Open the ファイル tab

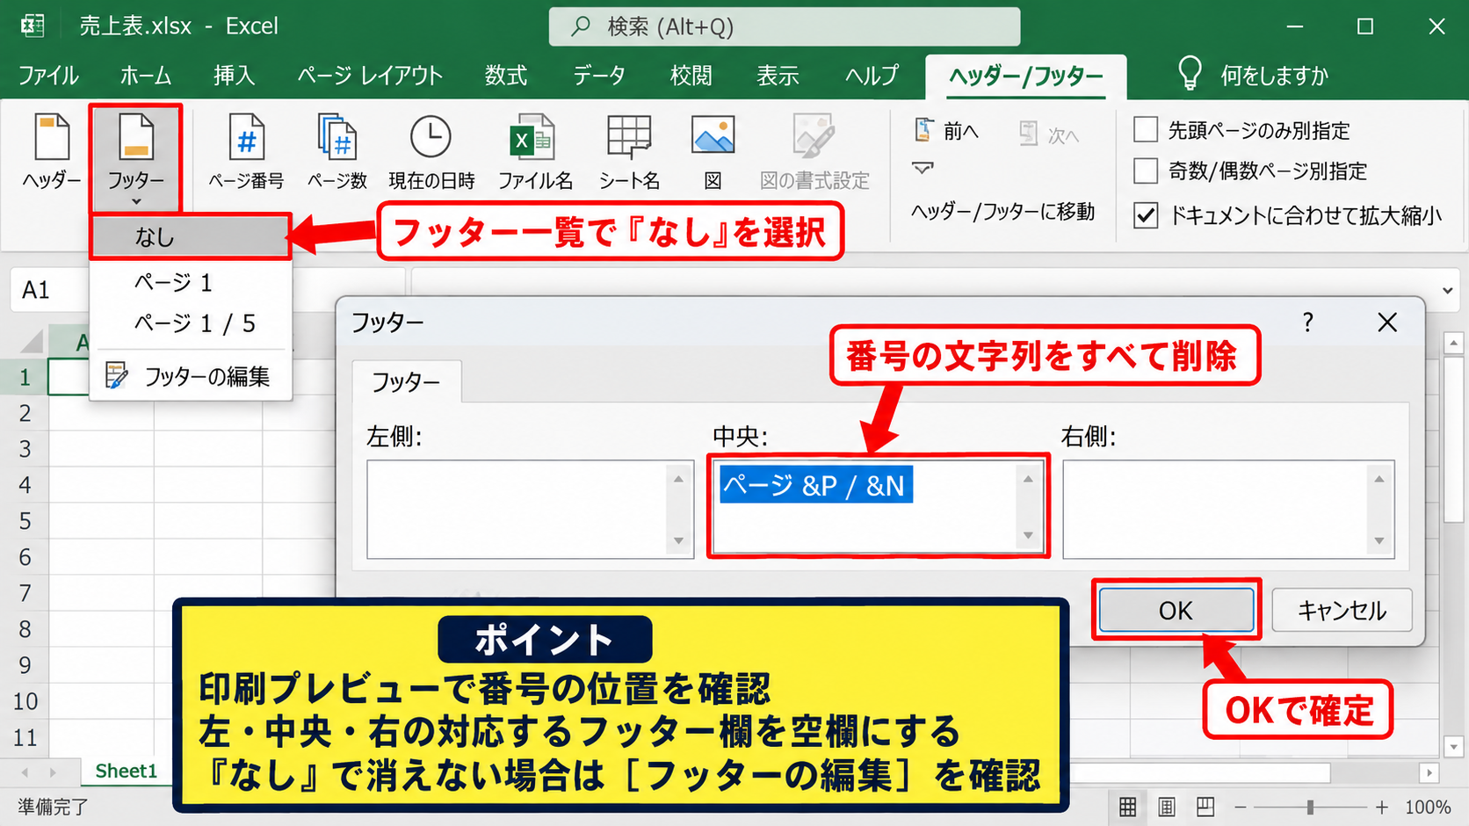pos(48,76)
